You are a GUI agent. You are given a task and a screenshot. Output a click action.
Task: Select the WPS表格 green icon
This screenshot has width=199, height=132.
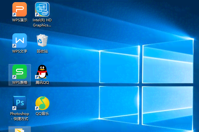(x=20, y=72)
